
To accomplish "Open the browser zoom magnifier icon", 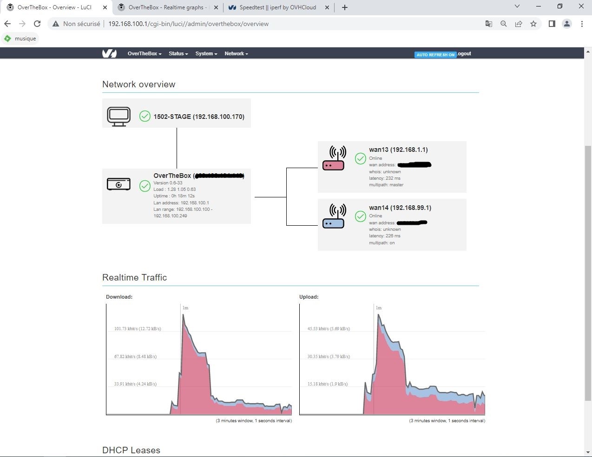I will coord(503,24).
